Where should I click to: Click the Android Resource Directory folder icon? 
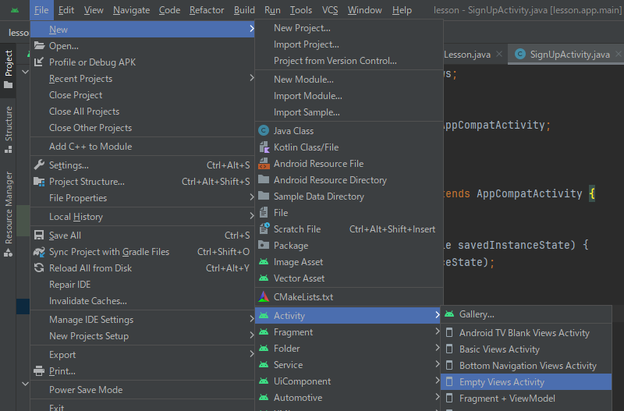tap(264, 179)
